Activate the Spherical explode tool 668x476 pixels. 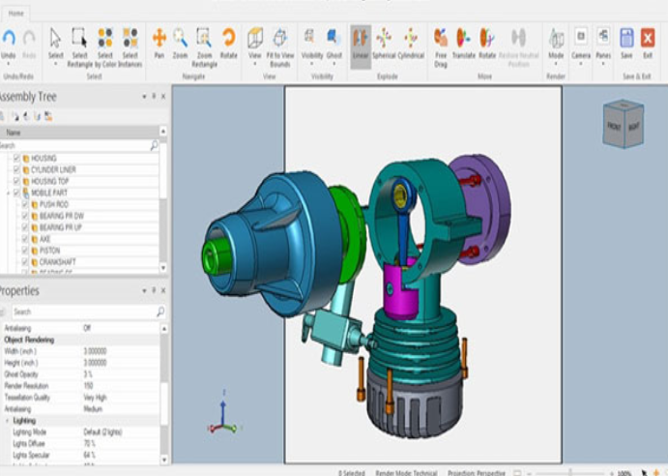384,41
